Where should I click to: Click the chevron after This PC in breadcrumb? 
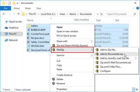[39, 14]
